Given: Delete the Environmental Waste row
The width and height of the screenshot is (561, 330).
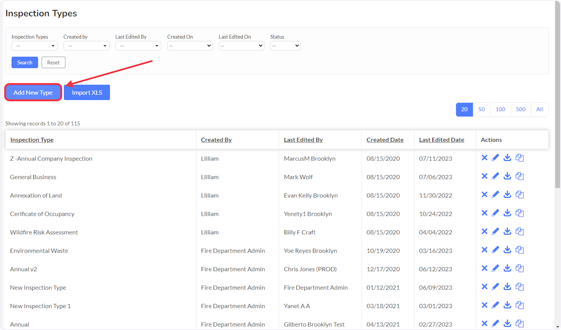Looking at the screenshot, I should point(484,250).
